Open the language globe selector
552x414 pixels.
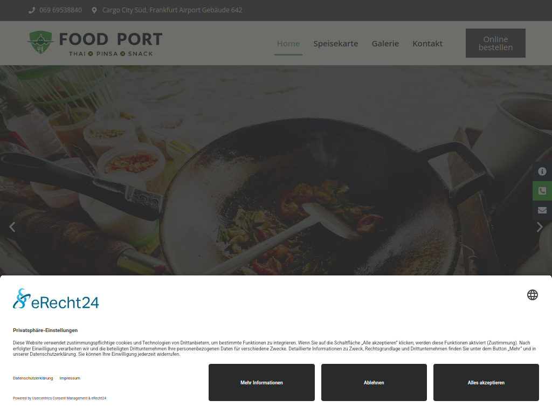point(532,295)
